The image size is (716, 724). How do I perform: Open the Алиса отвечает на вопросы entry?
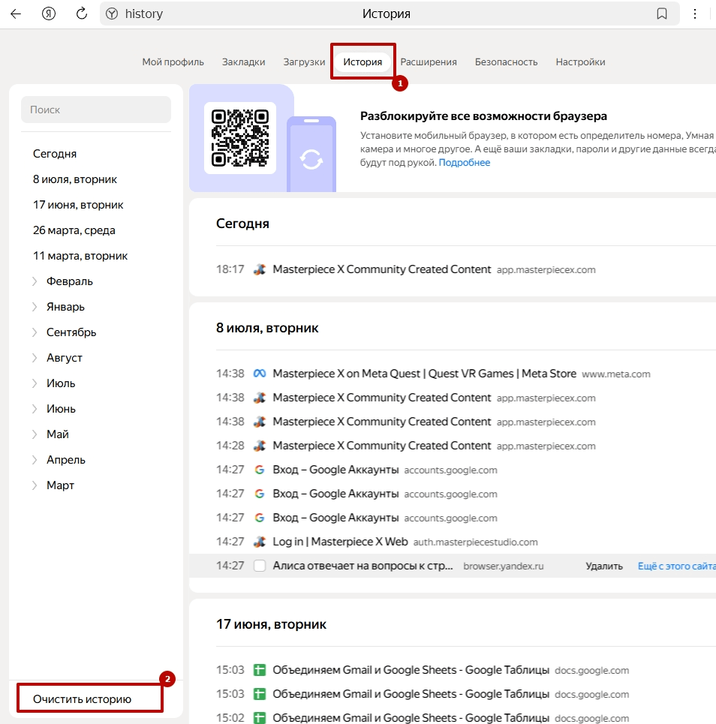[363, 566]
